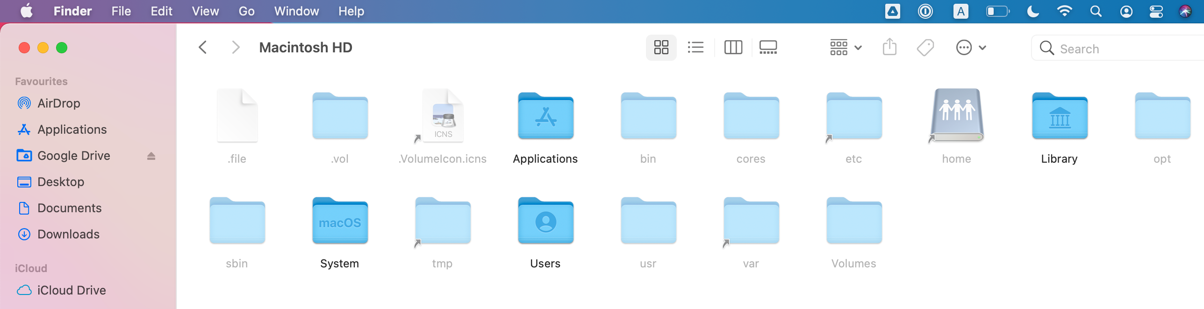
Task: Go back with the back chevron
Action: tap(203, 48)
